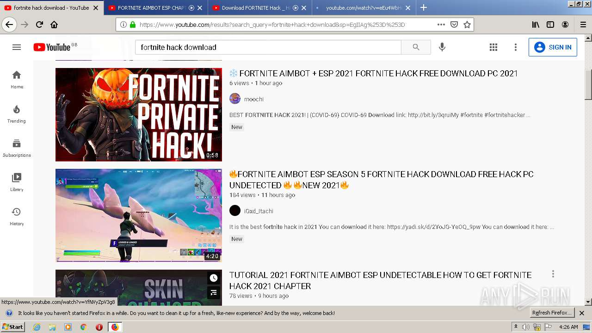The image size is (592, 333).
Task: Add the skin changer video to Watch Later
Action: (x=213, y=278)
